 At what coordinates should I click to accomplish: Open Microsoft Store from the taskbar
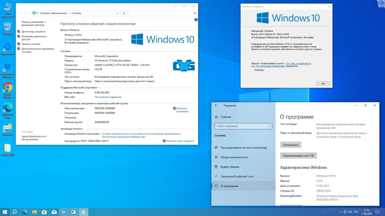tap(44, 212)
